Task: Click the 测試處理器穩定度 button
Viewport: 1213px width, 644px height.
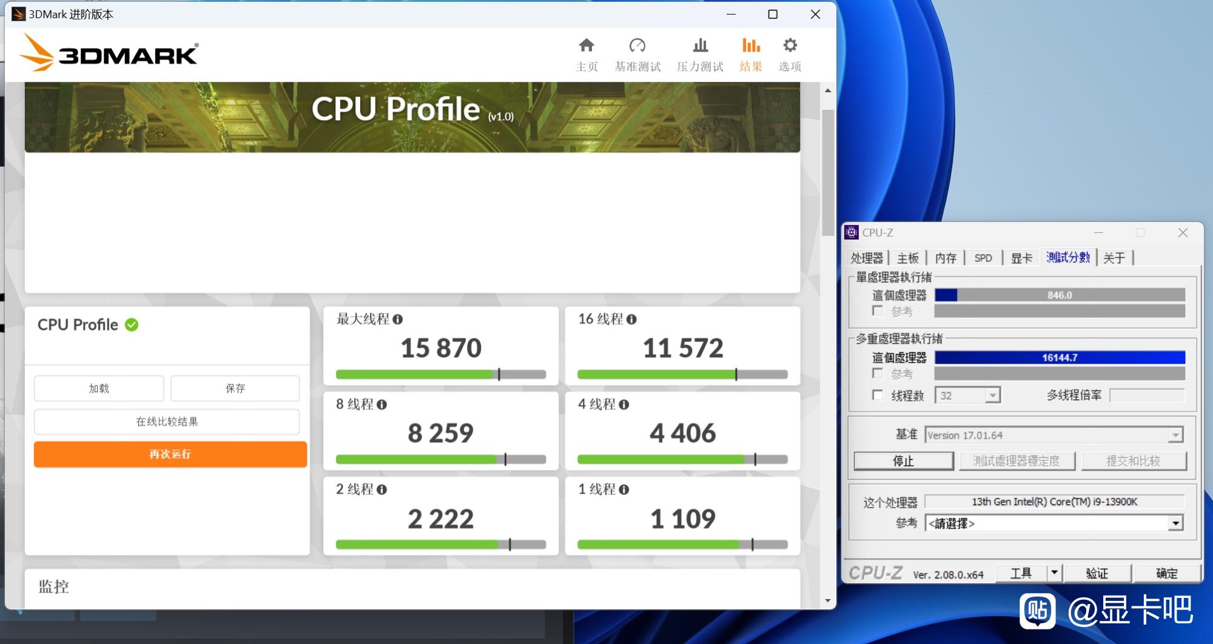Action: (x=1016, y=461)
